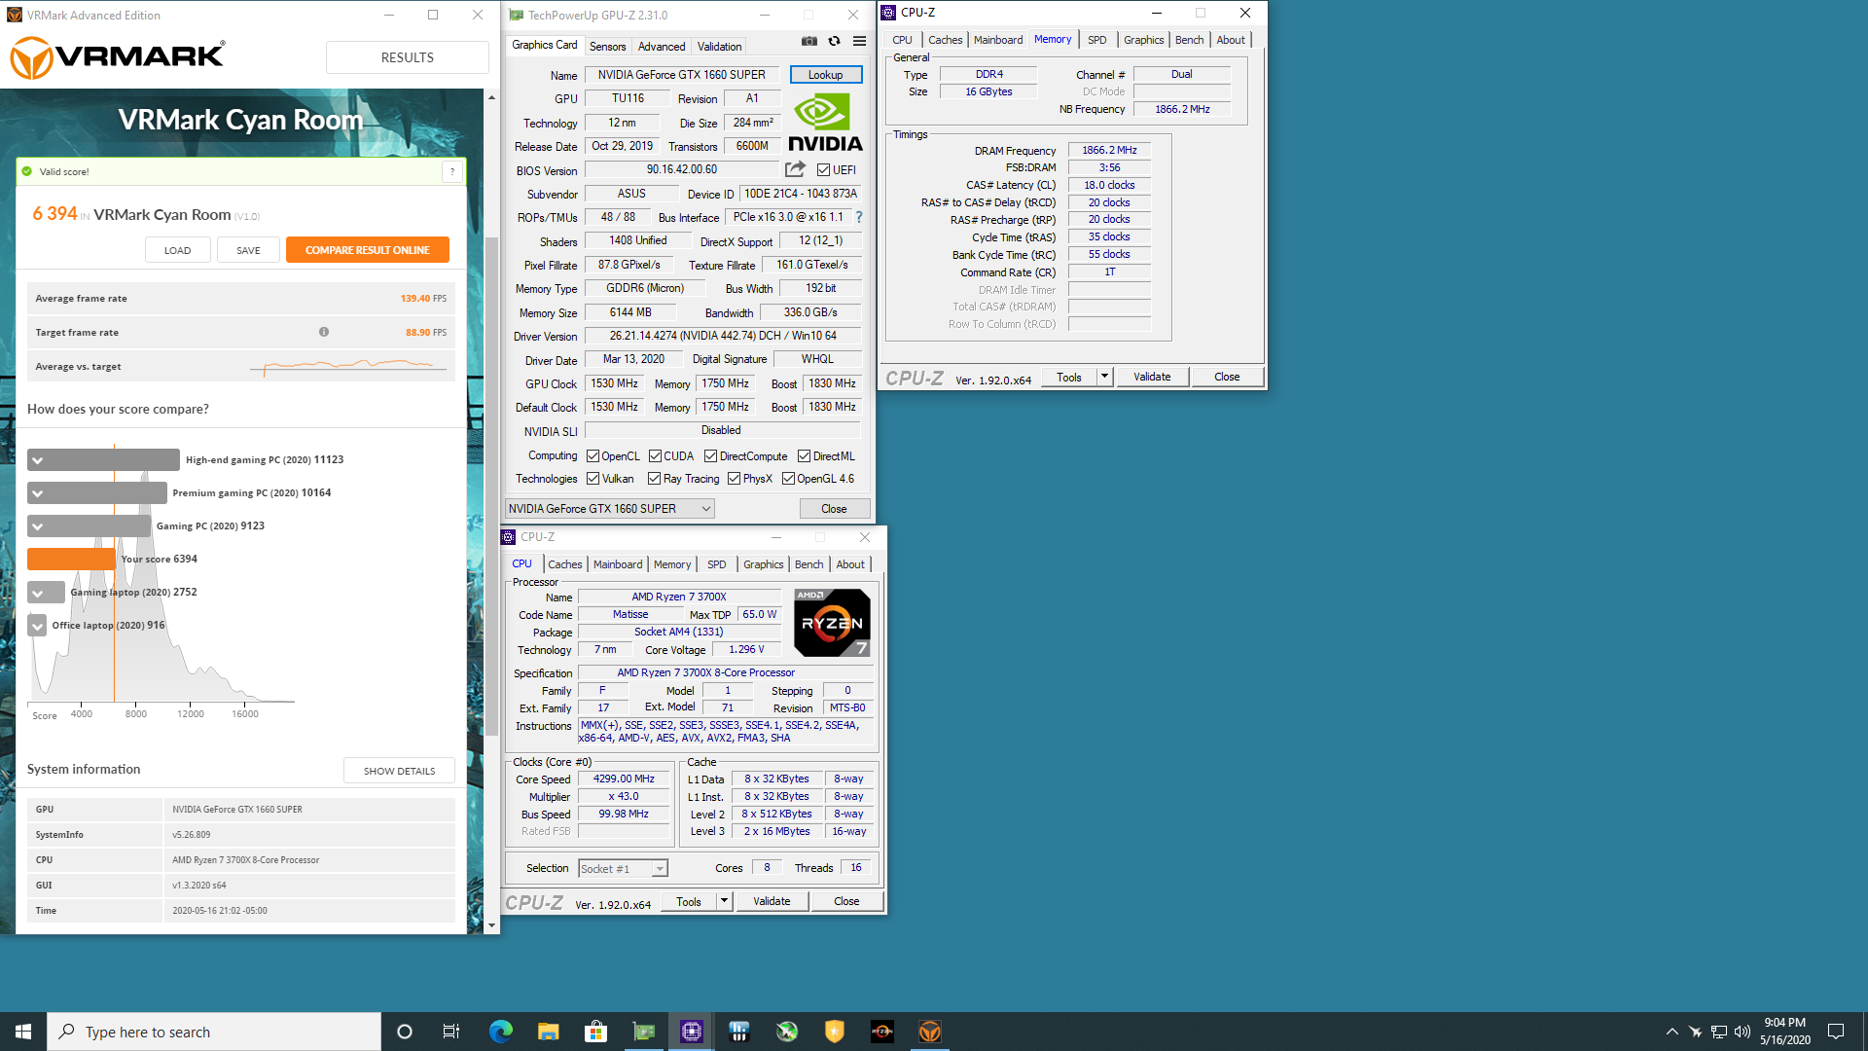Viewport: 1868px width, 1051px height.
Task: Open the GPU selection dropdown in GPU-Z
Action: click(x=610, y=509)
